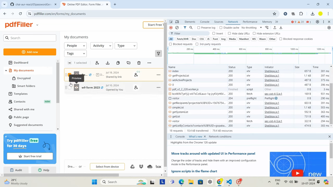Open w9 form 2023 in new window icon

click(102, 88)
